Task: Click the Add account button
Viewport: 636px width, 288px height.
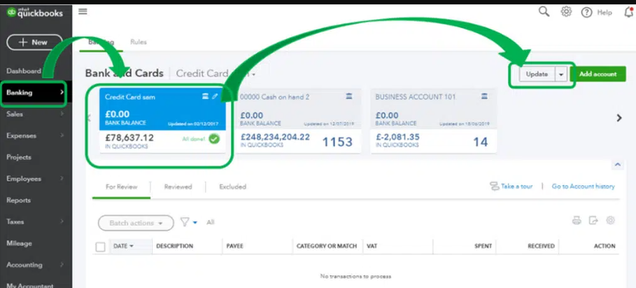Action: click(598, 74)
